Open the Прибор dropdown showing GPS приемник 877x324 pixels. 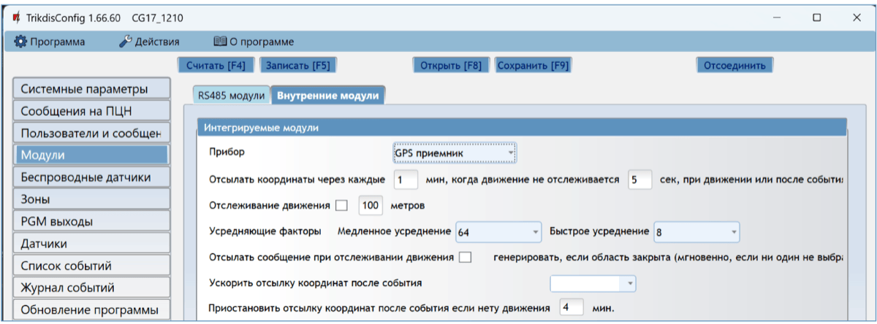pos(455,153)
